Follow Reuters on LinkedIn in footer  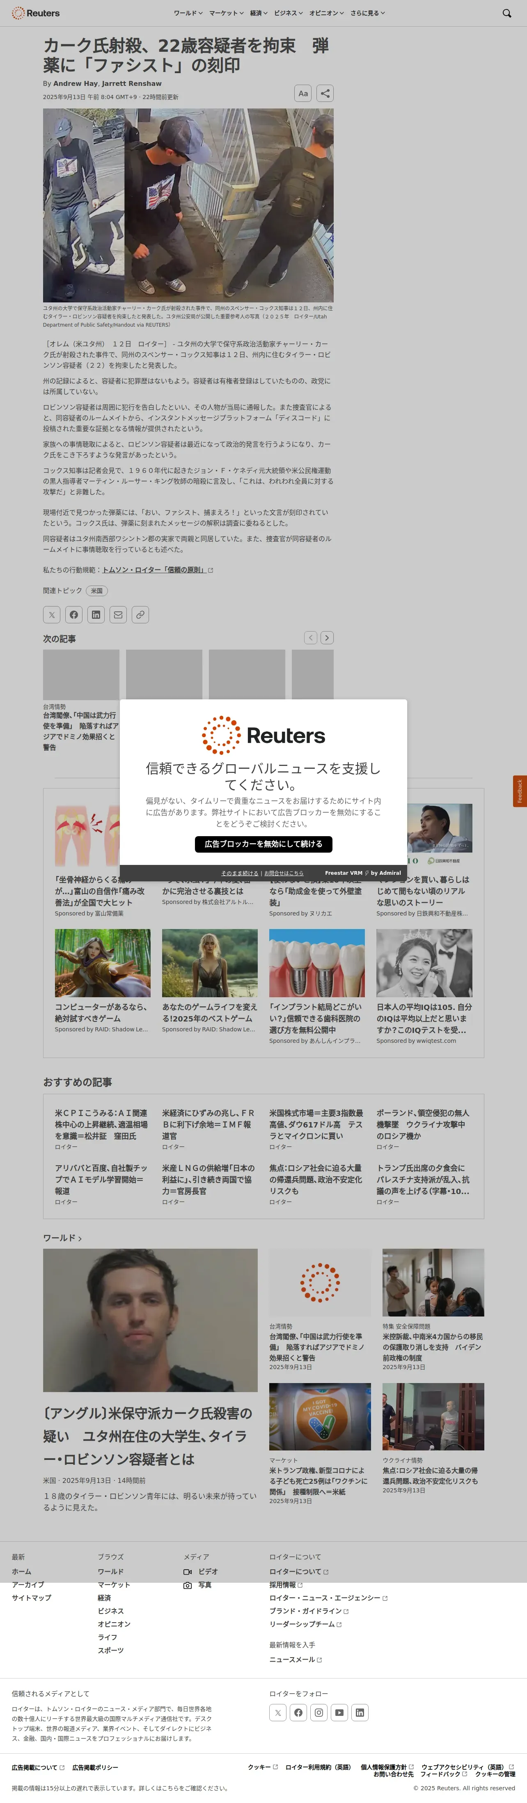tap(359, 1713)
